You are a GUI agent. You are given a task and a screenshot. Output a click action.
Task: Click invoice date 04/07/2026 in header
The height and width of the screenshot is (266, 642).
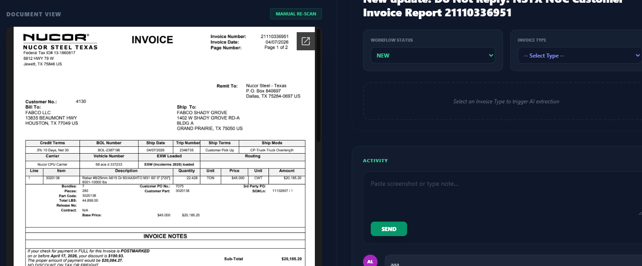tap(277, 42)
